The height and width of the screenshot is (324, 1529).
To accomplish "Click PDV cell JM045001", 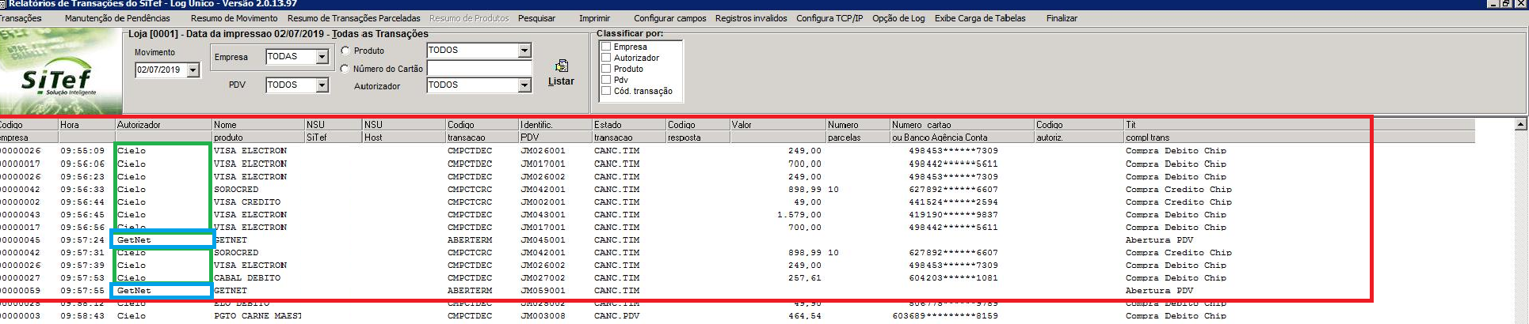I will coord(543,239).
